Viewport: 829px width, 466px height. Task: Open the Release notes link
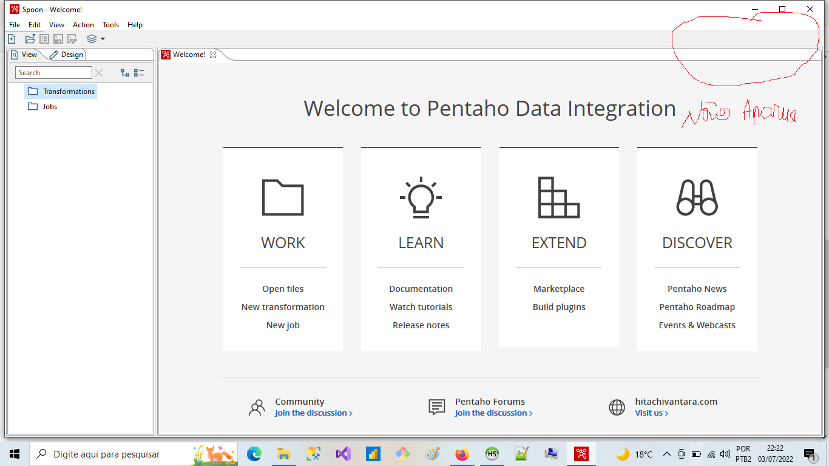pyautogui.click(x=421, y=325)
